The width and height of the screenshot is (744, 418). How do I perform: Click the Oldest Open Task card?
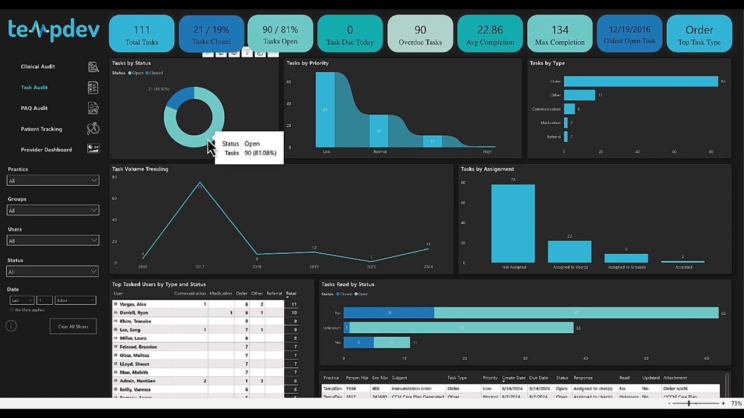tap(629, 34)
